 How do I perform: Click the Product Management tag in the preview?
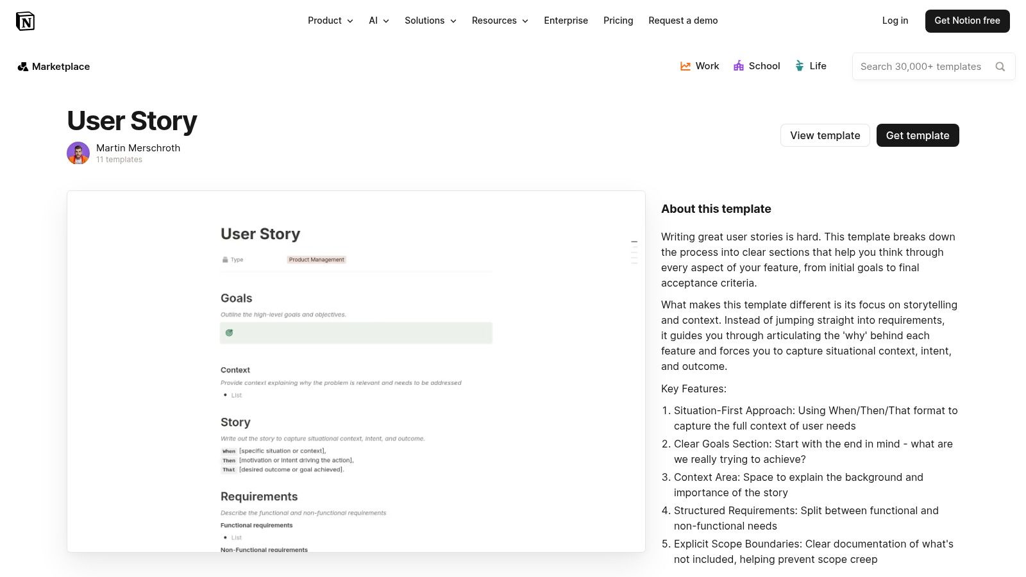tap(316, 259)
